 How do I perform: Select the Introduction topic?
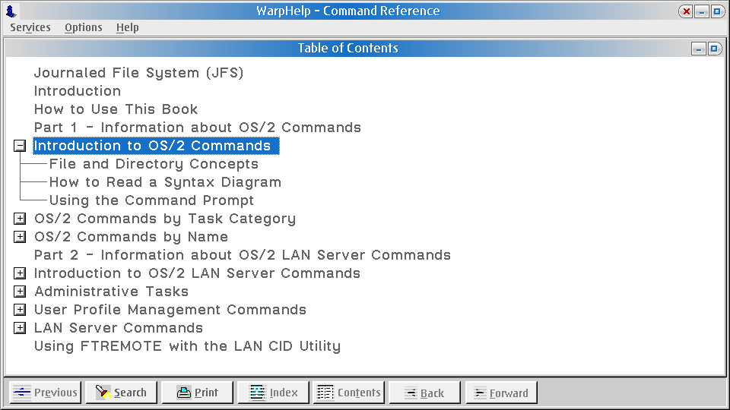point(78,91)
